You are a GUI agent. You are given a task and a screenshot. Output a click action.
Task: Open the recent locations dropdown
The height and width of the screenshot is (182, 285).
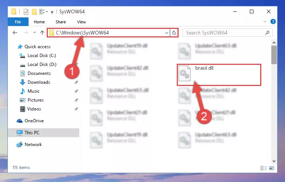pos(34,33)
